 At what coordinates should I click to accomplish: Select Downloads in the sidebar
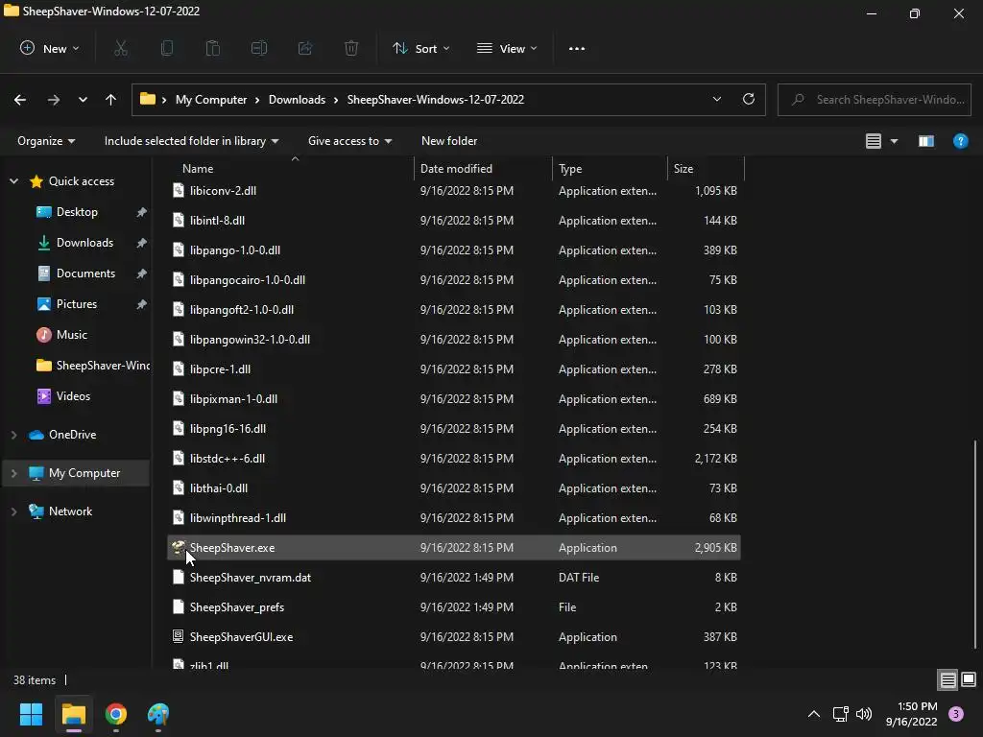point(84,243)
